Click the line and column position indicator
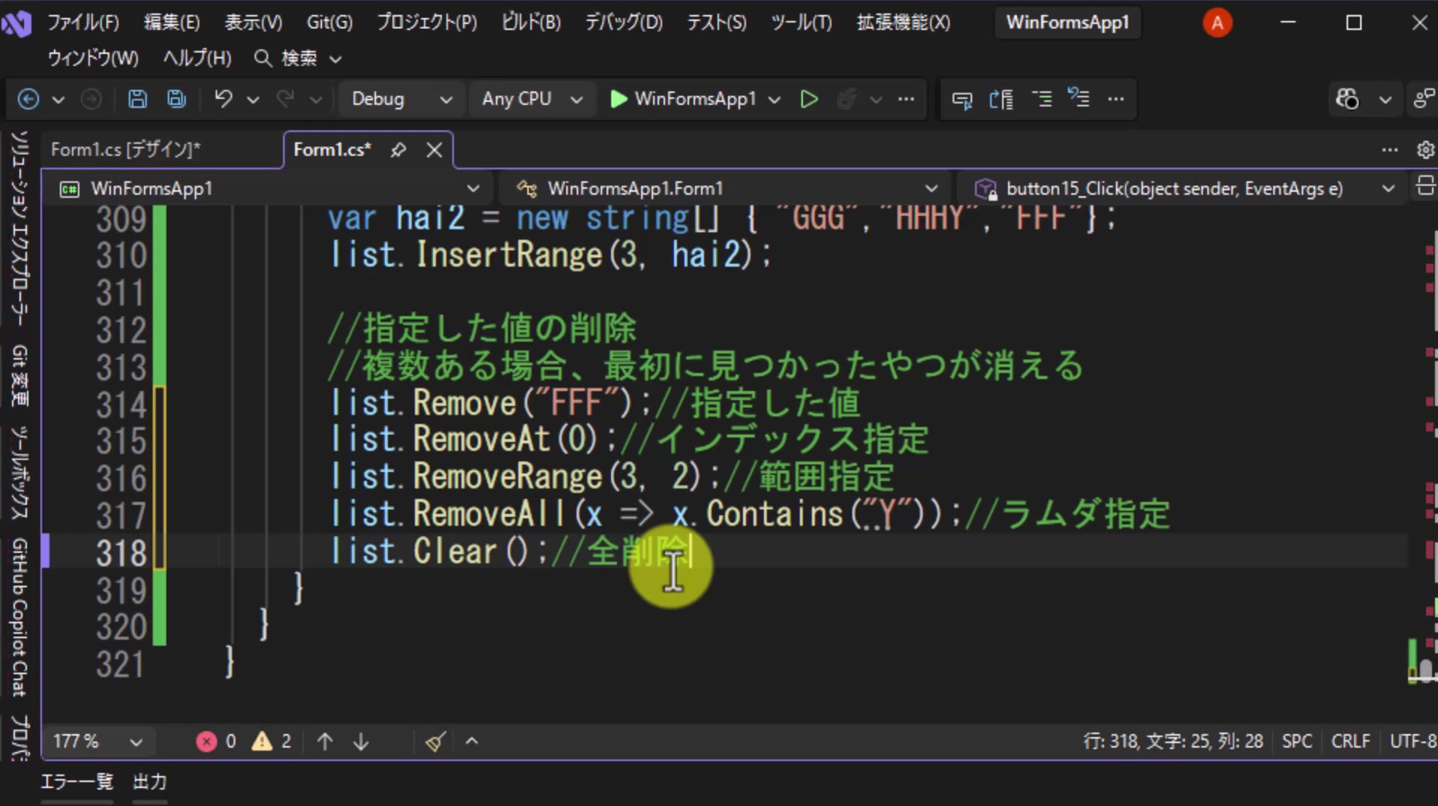Image resolution: width=1438 pixels, height=806 pixels. [x=1173, y=742]
